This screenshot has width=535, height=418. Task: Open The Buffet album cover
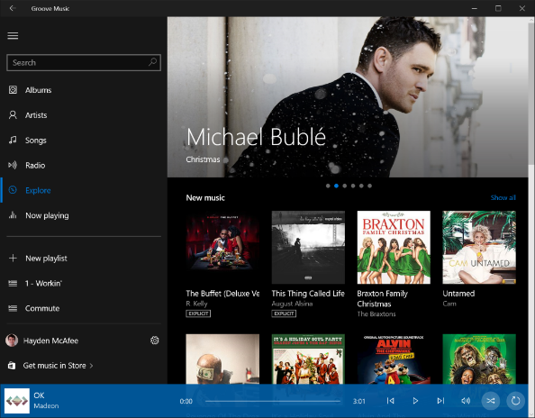click(222, 248)
